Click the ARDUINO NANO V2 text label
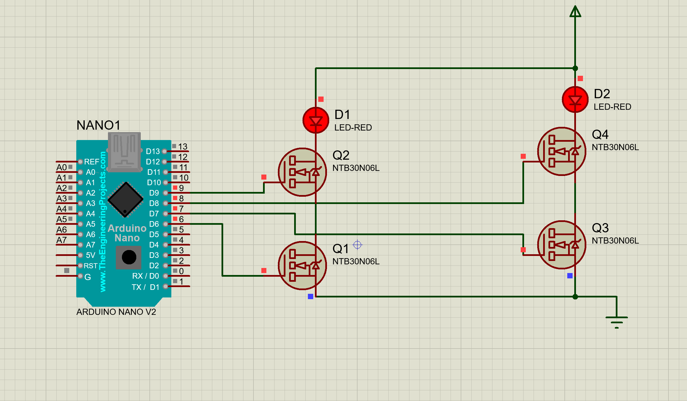 tap(116, 312)
